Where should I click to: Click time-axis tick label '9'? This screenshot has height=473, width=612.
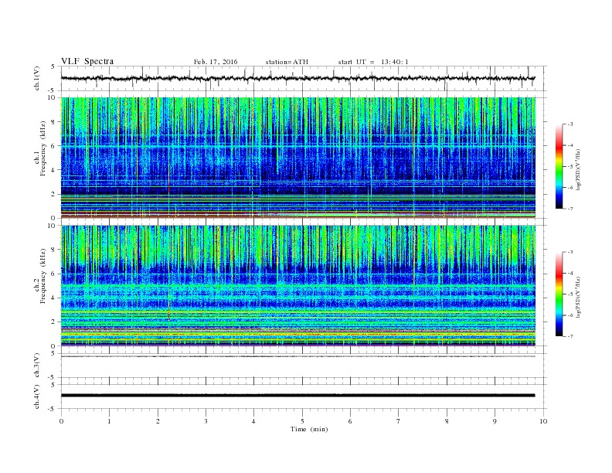tap(495, 421)
